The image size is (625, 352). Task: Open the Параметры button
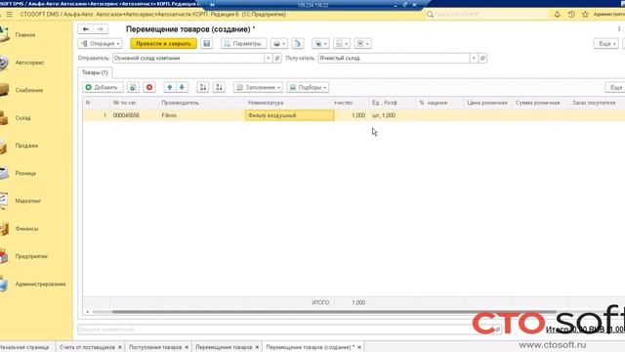243,43
